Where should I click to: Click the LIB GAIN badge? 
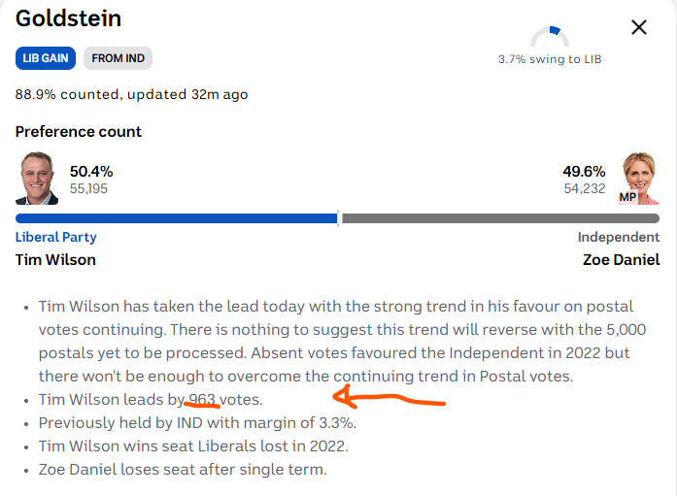tap(46, 58)
